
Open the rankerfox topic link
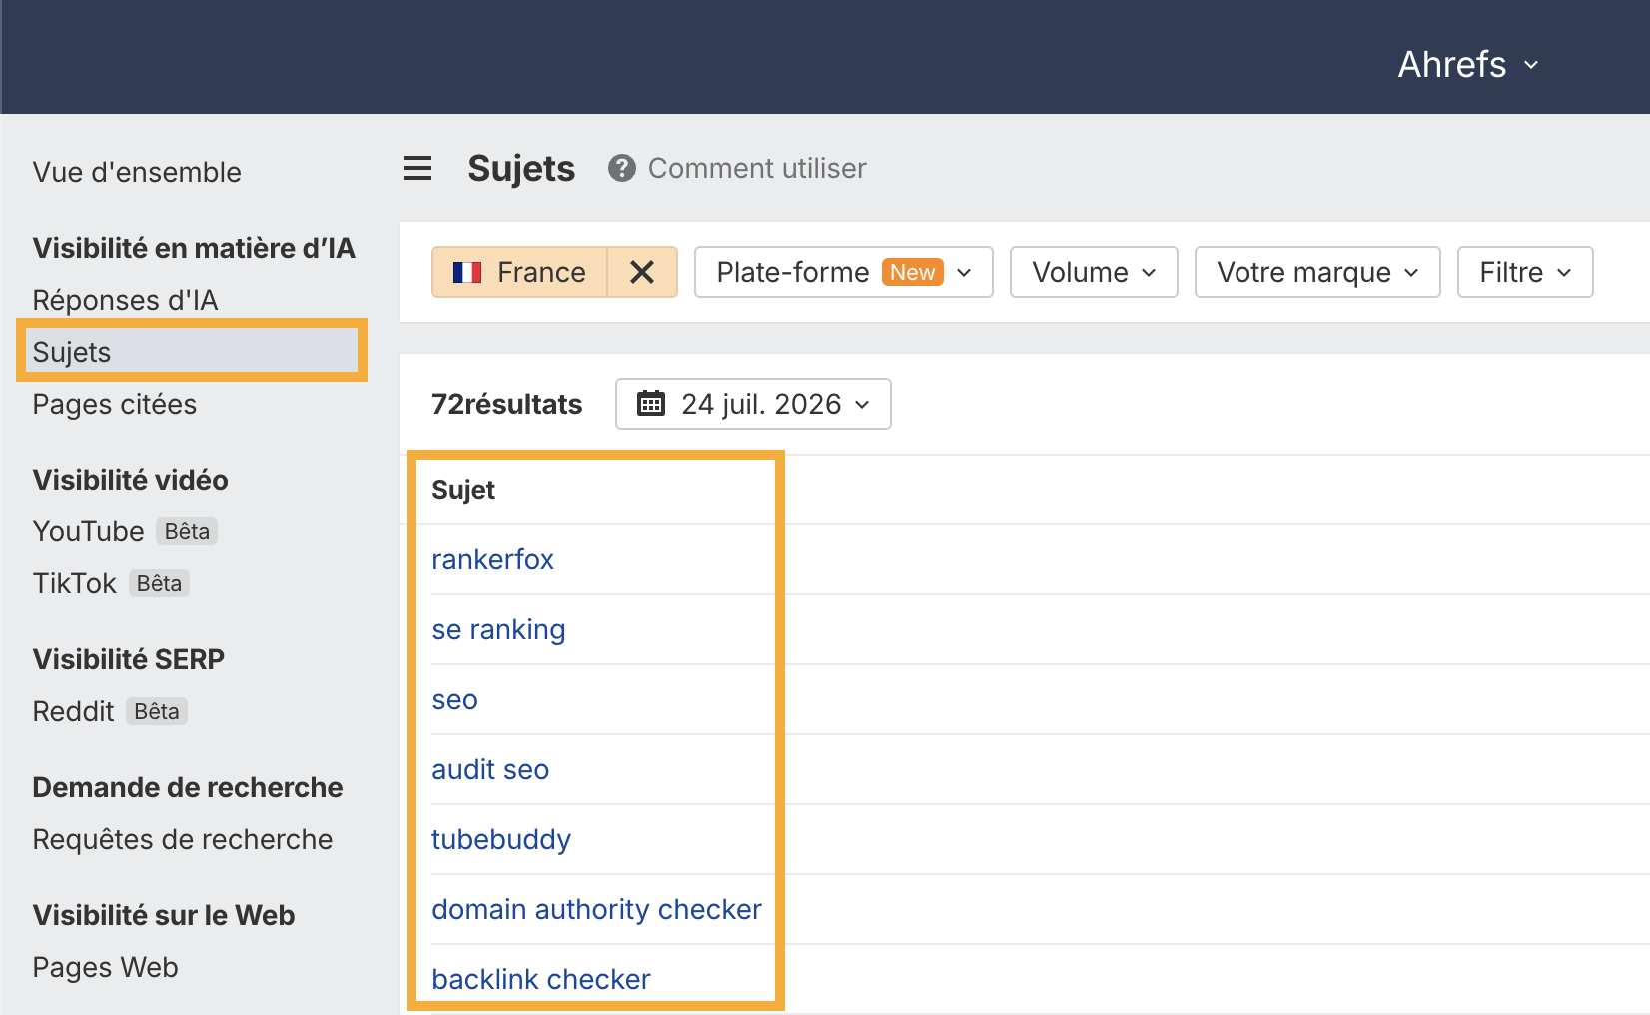pos(492,559)
